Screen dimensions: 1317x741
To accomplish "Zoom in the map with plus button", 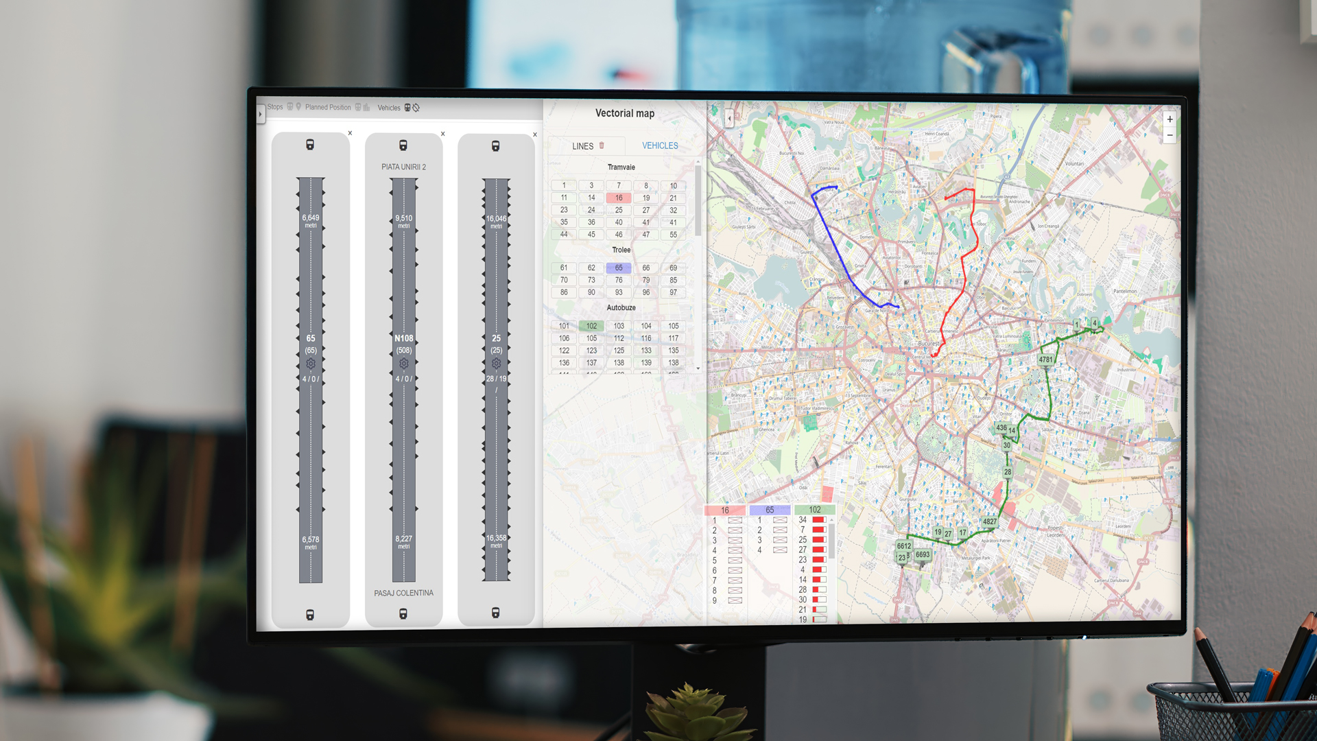I will click(x=1170, y=119).
